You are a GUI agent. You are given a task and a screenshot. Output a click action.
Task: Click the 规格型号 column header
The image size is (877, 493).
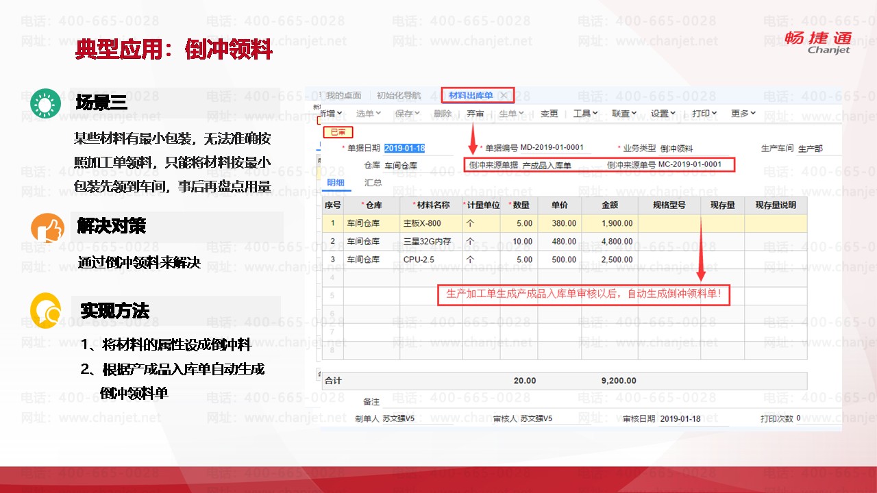point(669,205)
